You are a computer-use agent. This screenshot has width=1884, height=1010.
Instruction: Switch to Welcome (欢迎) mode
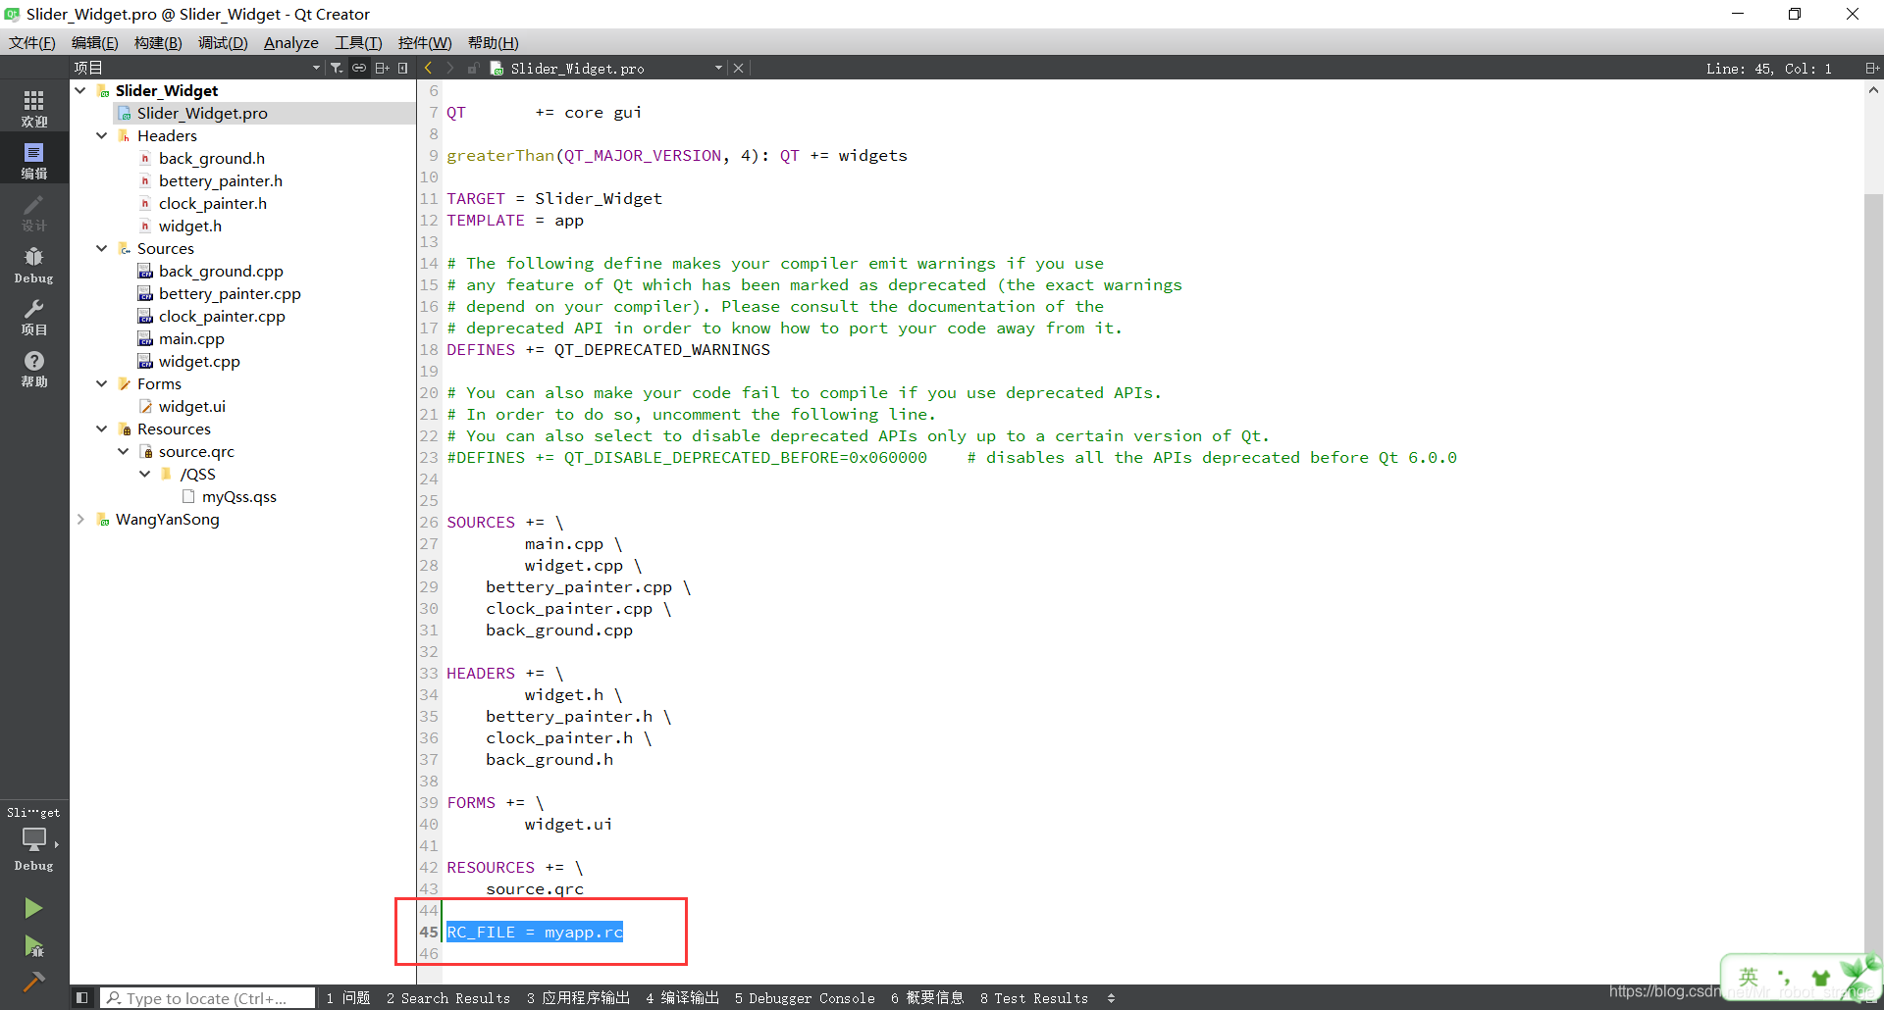(x=34, y=108)
